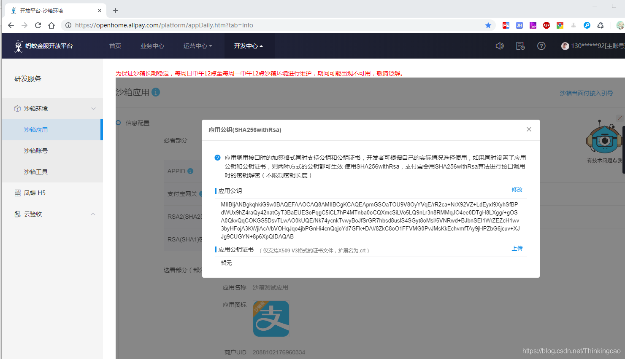Click the FE browser extension icon
Viewport: 625px width, 359px height.
506,25
